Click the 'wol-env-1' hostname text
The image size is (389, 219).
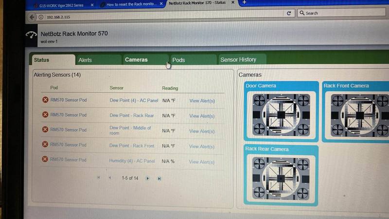tap(49, 41)
